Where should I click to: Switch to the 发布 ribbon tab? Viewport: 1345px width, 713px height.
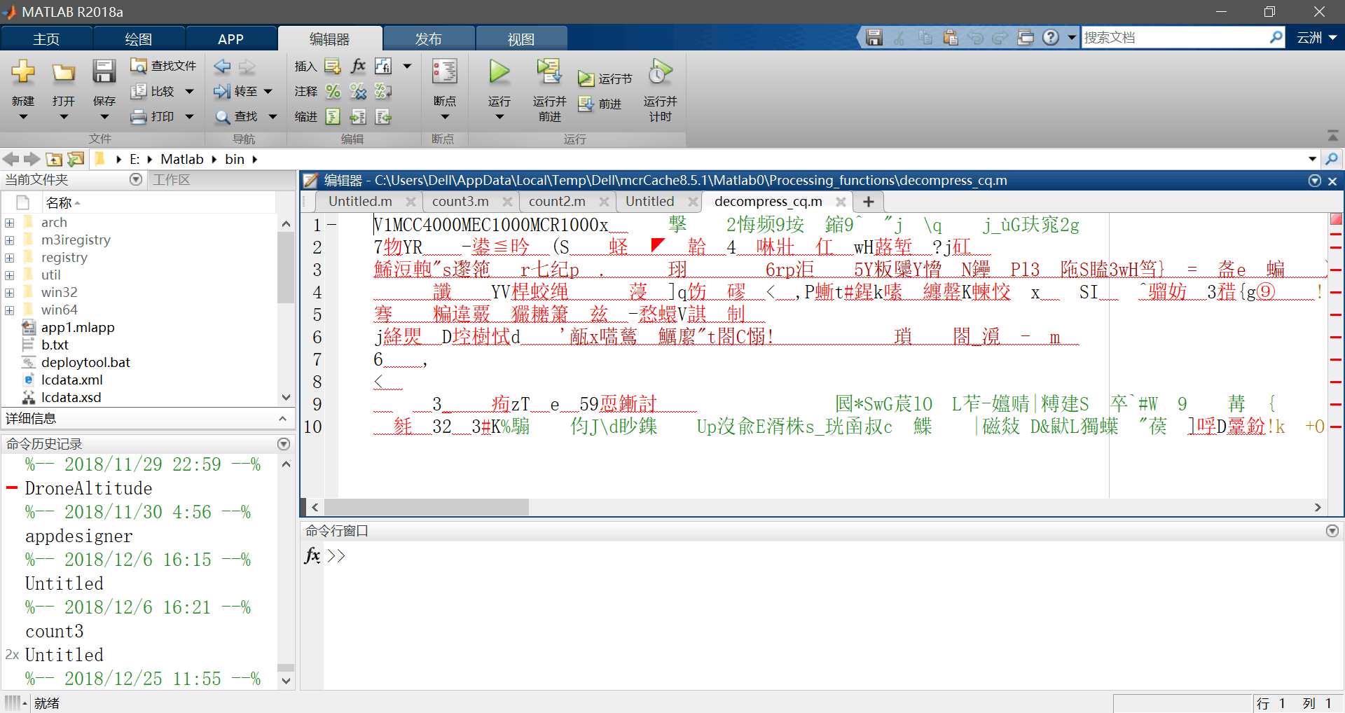click(x=428, y=39)
